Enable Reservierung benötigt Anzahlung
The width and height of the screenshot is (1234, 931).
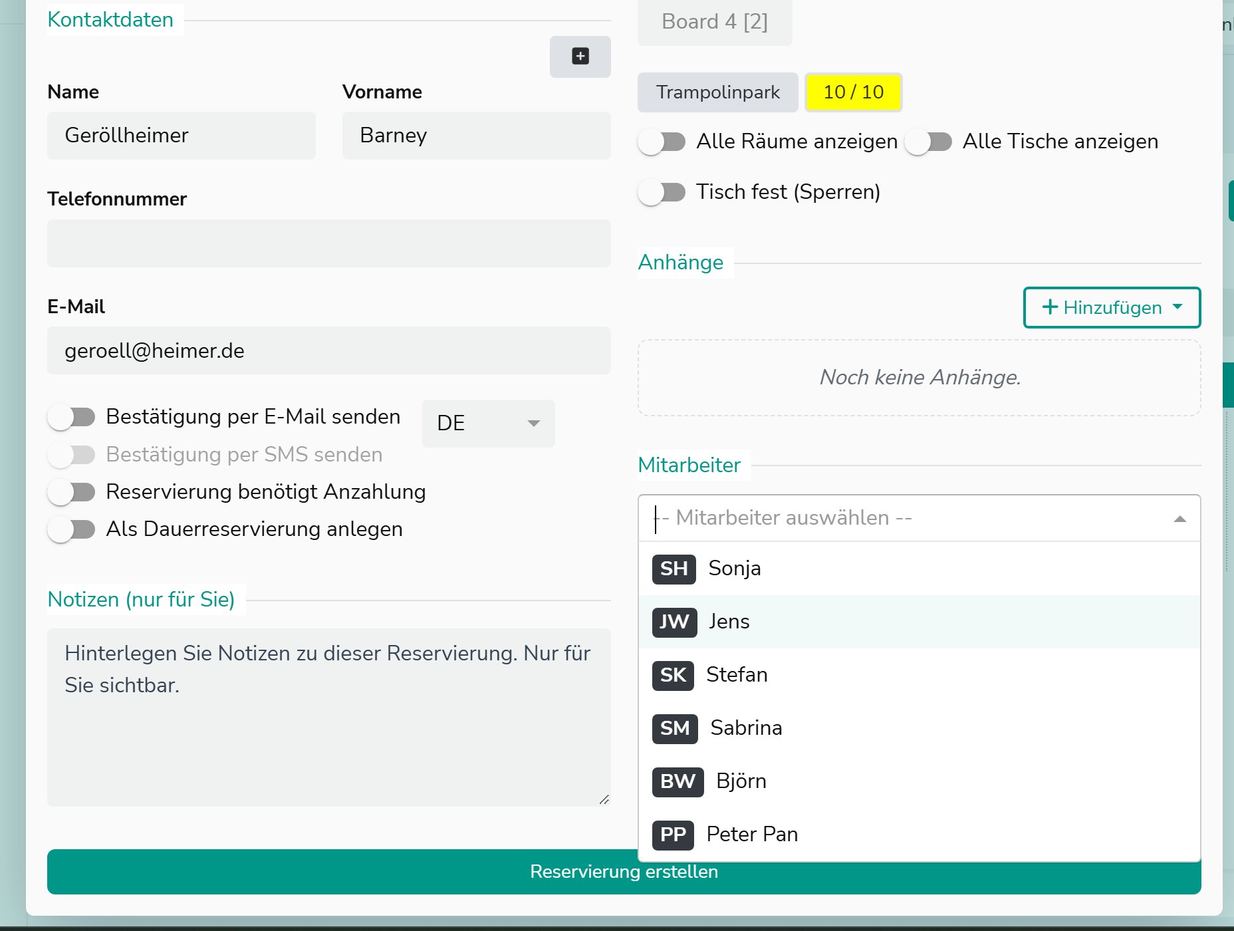pyautogui.click(x=71, y=492)
